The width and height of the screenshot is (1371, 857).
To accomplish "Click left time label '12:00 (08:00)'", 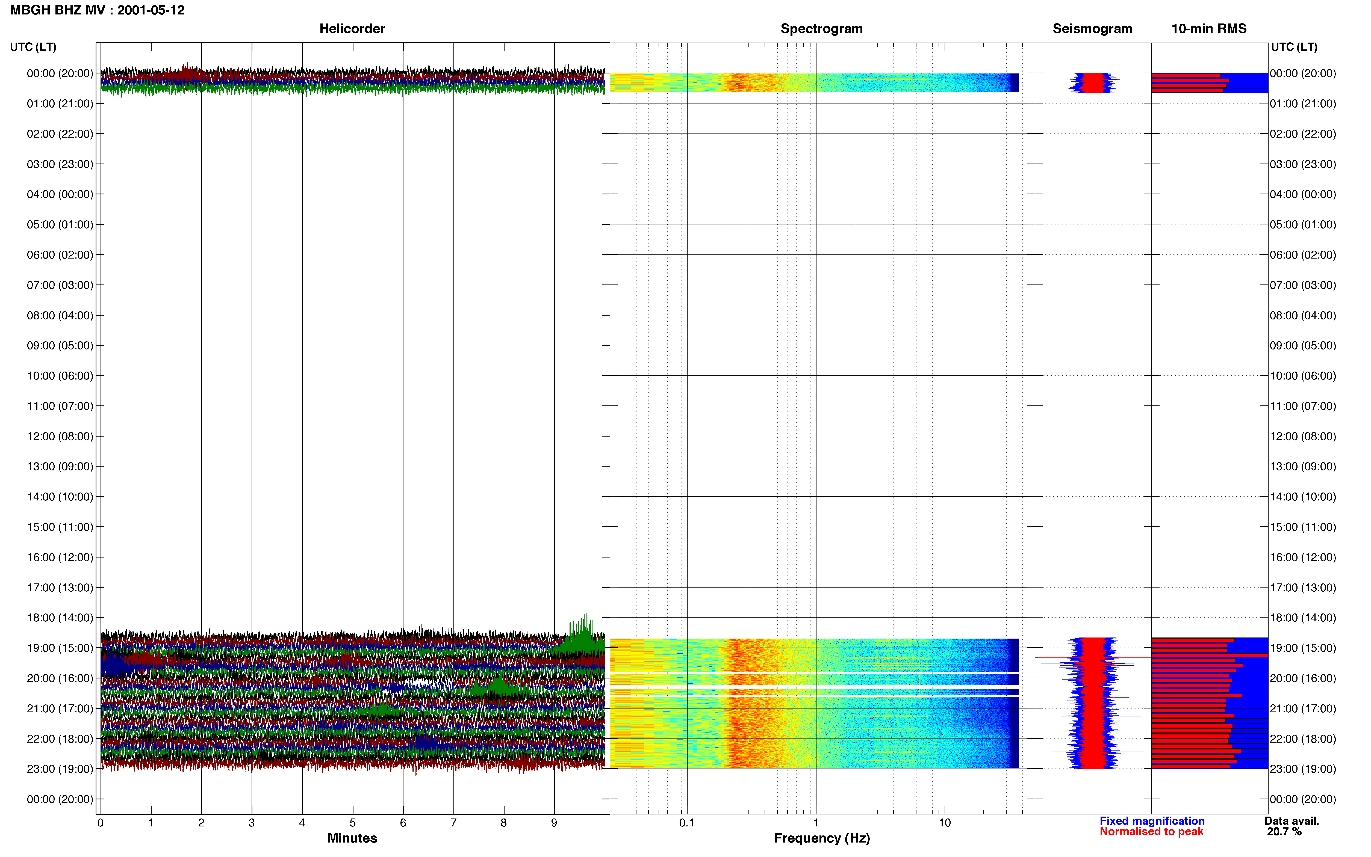I will tap(60, 437).
